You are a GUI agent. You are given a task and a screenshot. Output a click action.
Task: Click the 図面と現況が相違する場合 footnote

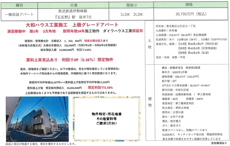[41, 144]
